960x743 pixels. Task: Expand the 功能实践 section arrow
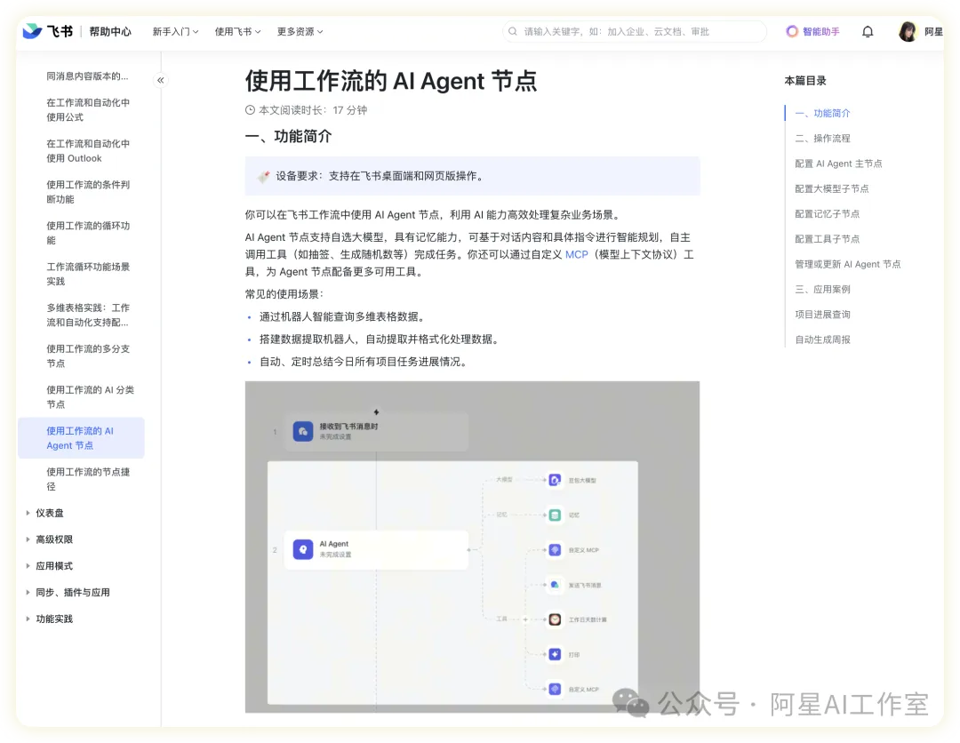pyautogui.click(x=28, y=619)
